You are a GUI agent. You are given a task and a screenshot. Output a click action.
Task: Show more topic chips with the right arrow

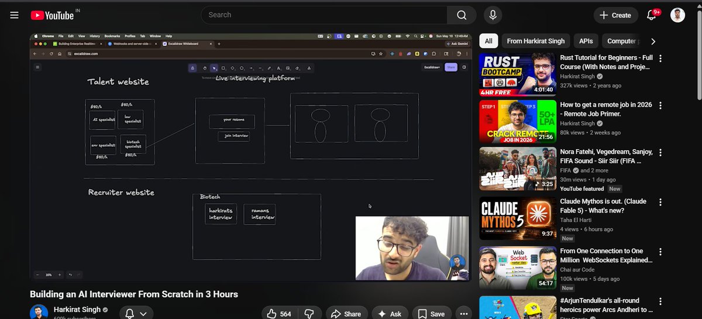653,41
